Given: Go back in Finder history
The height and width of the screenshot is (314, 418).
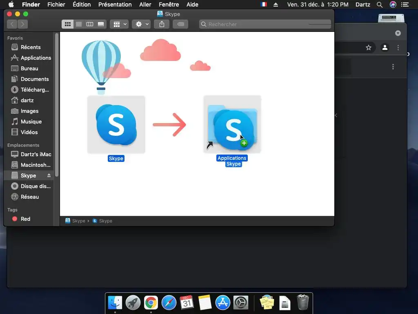Looking at the screenshot, I should click(12, 24).
